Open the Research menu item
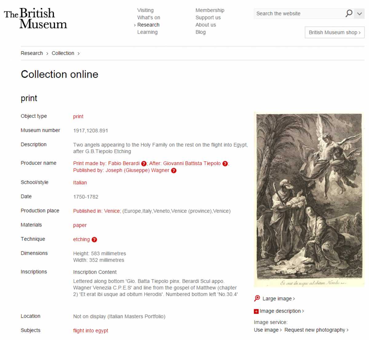 point(148,25)
